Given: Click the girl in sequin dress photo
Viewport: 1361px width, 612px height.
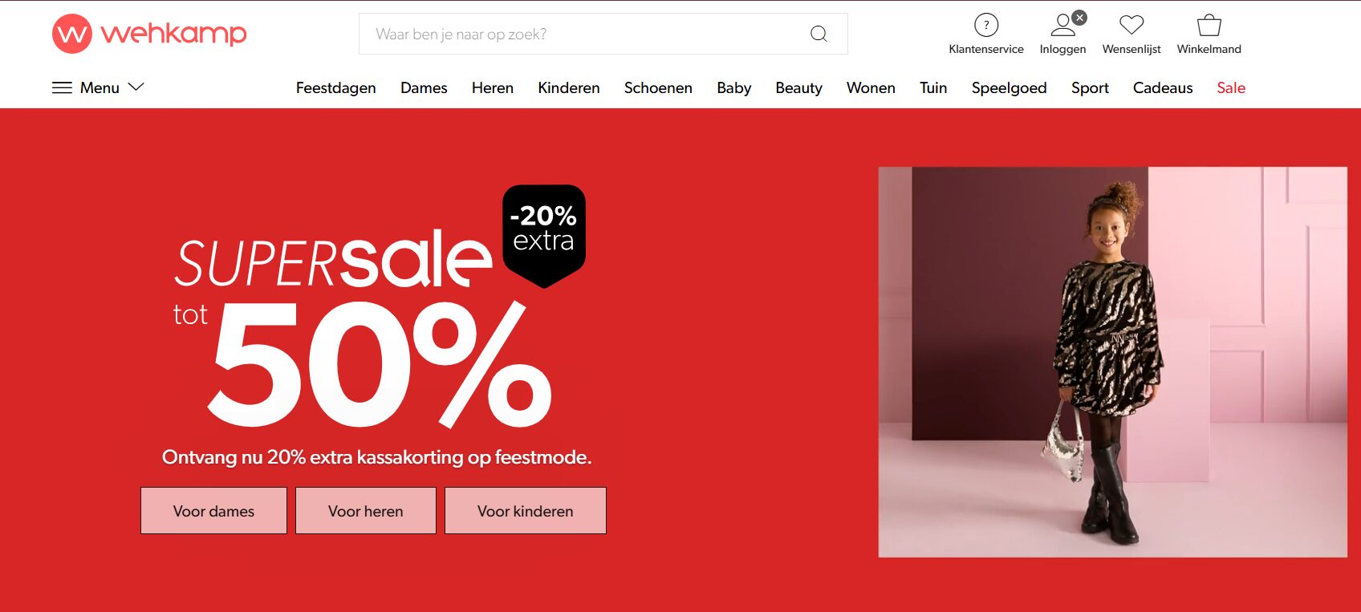Looking at the screenshot, I should click(1112, 362).
